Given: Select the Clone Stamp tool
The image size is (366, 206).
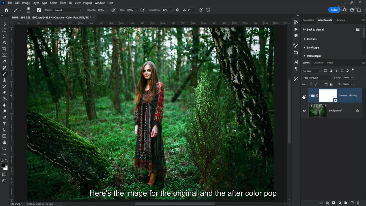Looking at the screenshot, I should pos(4,80).
